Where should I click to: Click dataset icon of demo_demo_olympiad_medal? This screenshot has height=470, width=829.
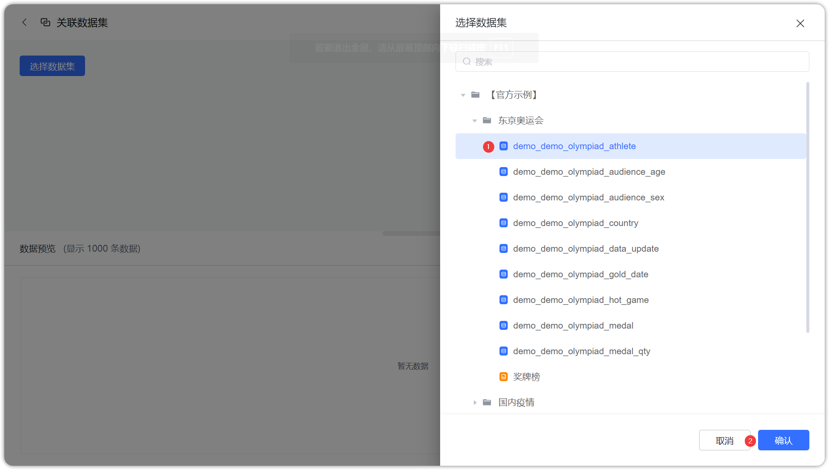(x=503, y=326)
